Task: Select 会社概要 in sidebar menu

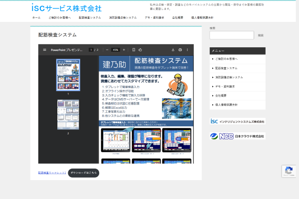Action: coord(238,96)
